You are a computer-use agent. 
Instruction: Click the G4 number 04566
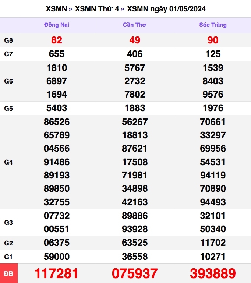57,148
